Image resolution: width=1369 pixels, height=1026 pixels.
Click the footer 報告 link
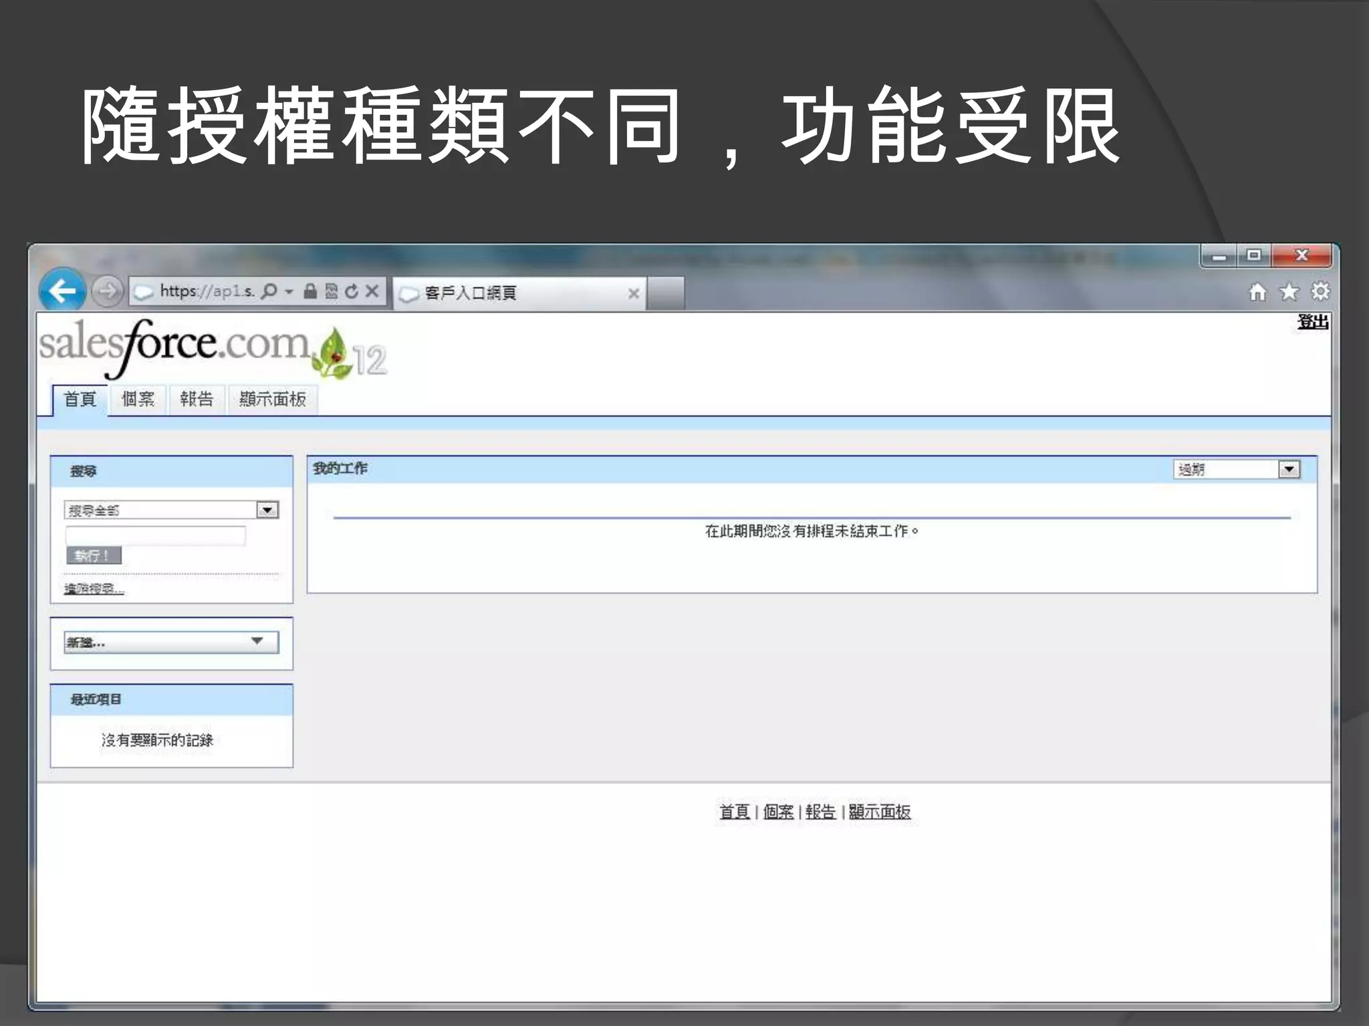point(820,812)
